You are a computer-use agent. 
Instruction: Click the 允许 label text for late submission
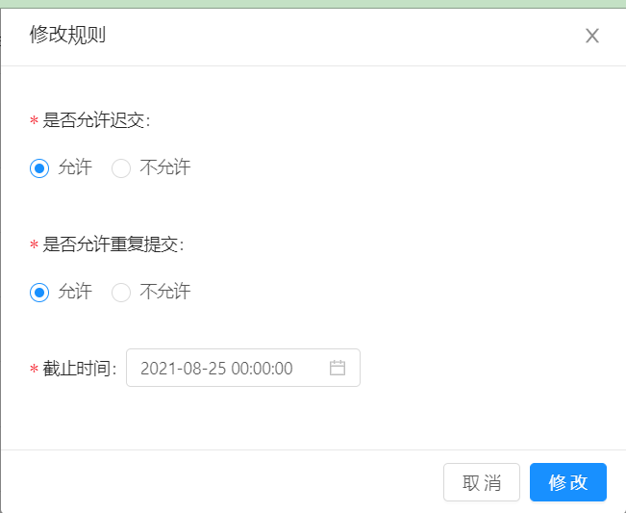tap(75, 167)
